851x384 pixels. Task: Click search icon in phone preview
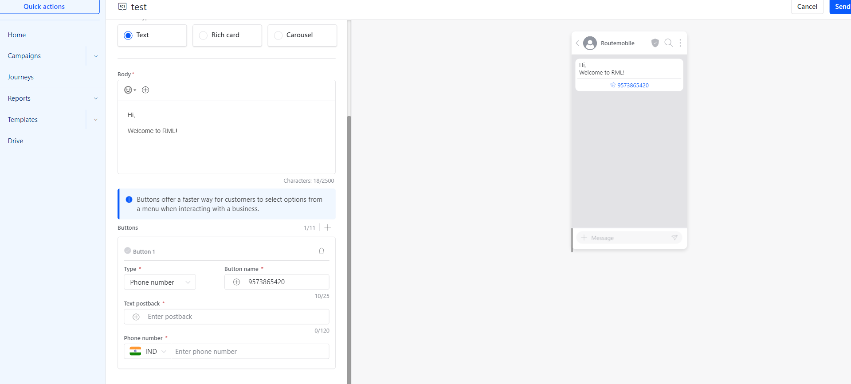[668, 43]
